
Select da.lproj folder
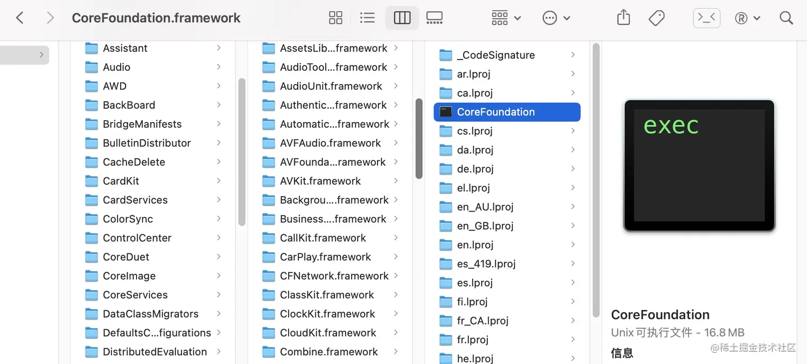pos(507,150)
